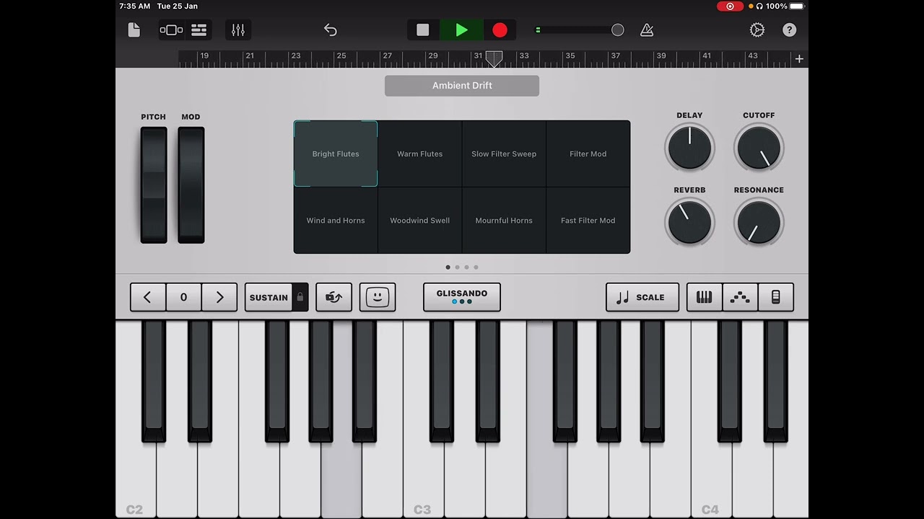Select the Bright Flutes pad

(x=336, y=154)
